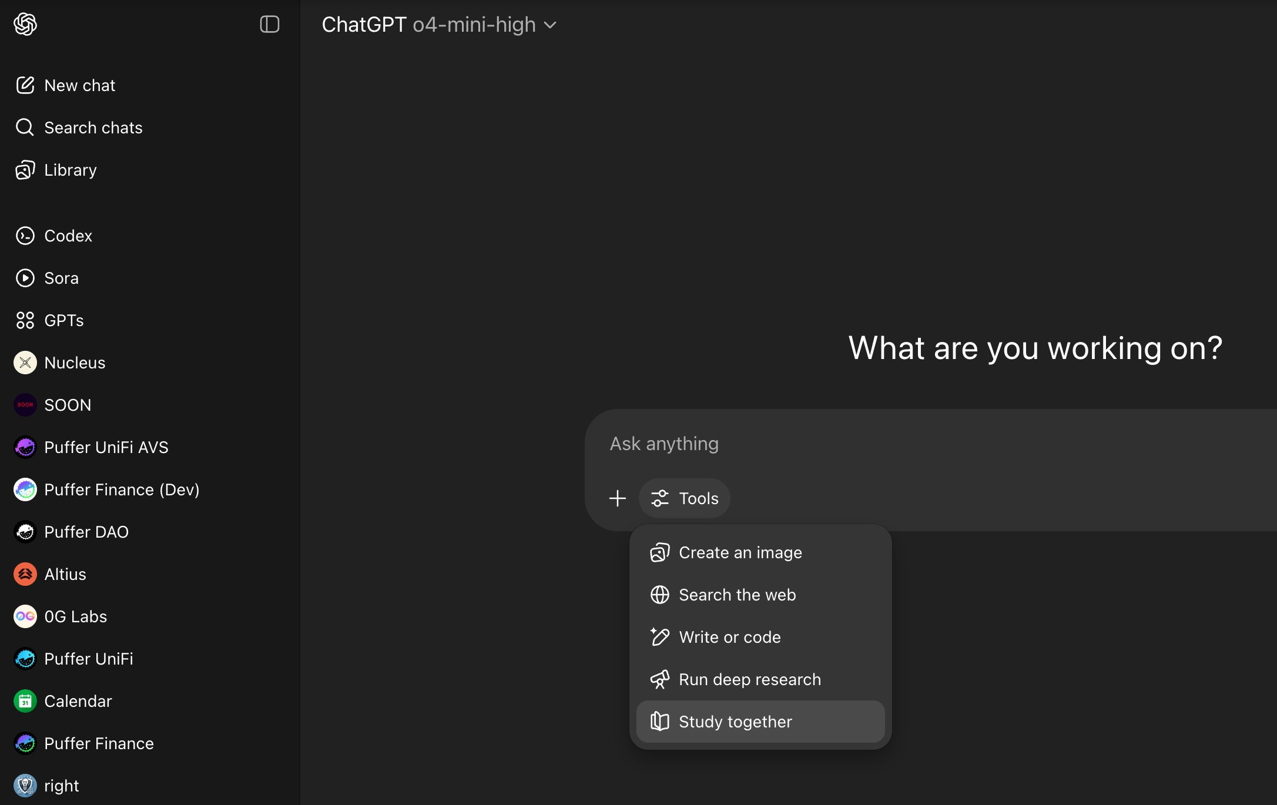Click the Puffer UniFi AVS avatar
The width and height of the screenshot is (1277, 805).
click(25, 447)
